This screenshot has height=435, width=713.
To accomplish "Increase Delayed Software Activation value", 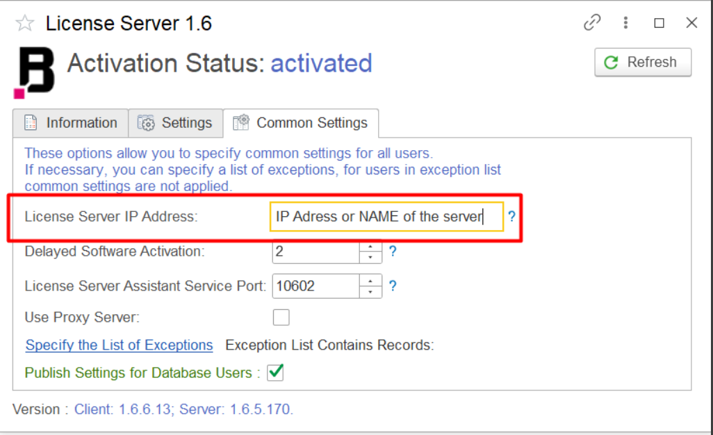I will 370,246.
